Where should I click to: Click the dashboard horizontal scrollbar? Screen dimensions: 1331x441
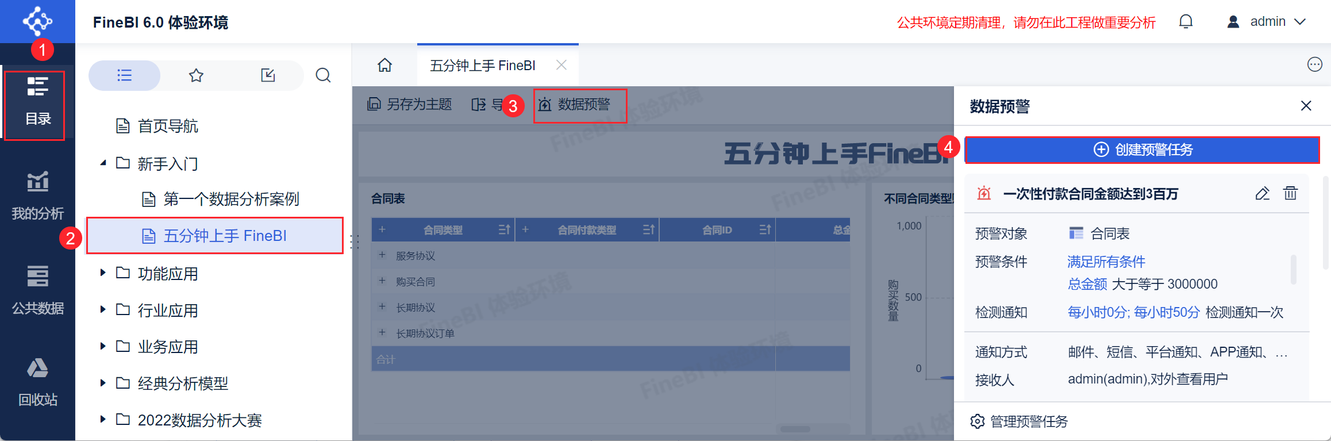(795, 429)
